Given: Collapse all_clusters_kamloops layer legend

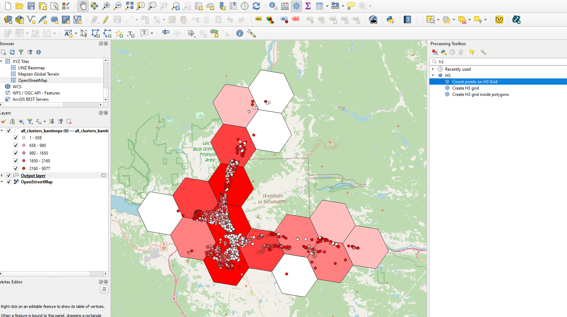Looking at the screenshot, I should [2, 131].
